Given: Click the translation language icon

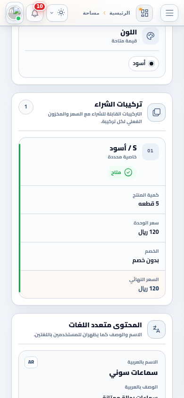Looking at the screenshot, I should coord(156,329).
